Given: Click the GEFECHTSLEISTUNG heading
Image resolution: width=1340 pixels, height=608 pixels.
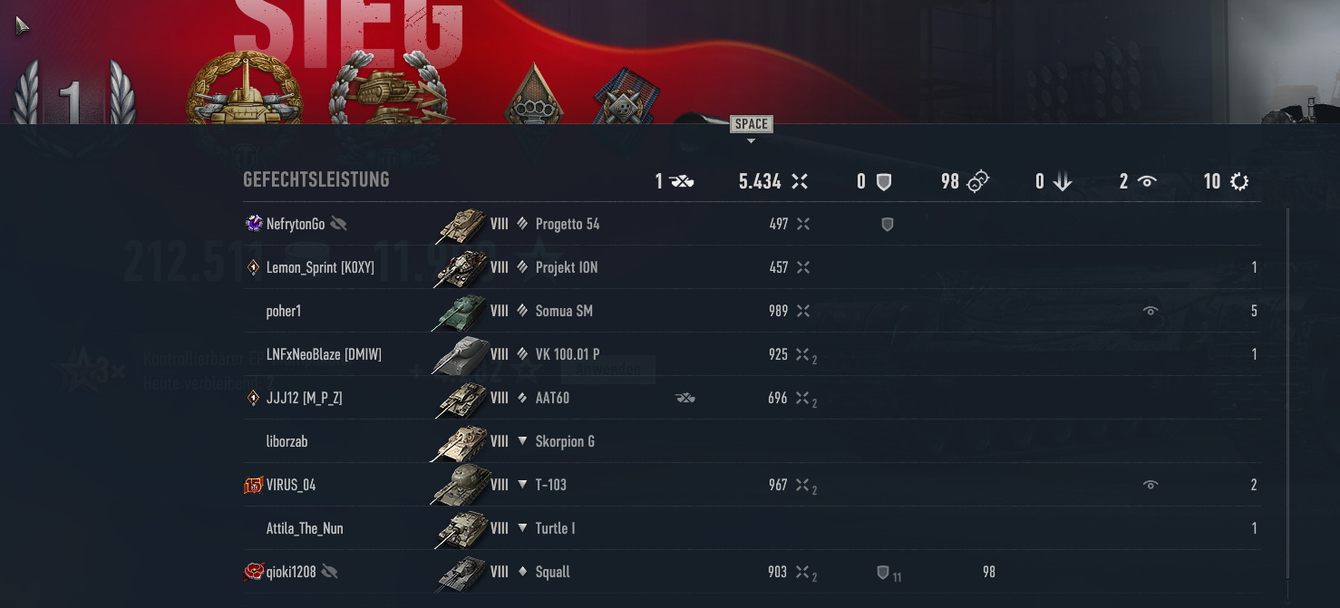Looking at the screenshot, I should pyautogui.click(x=316, y=179).
